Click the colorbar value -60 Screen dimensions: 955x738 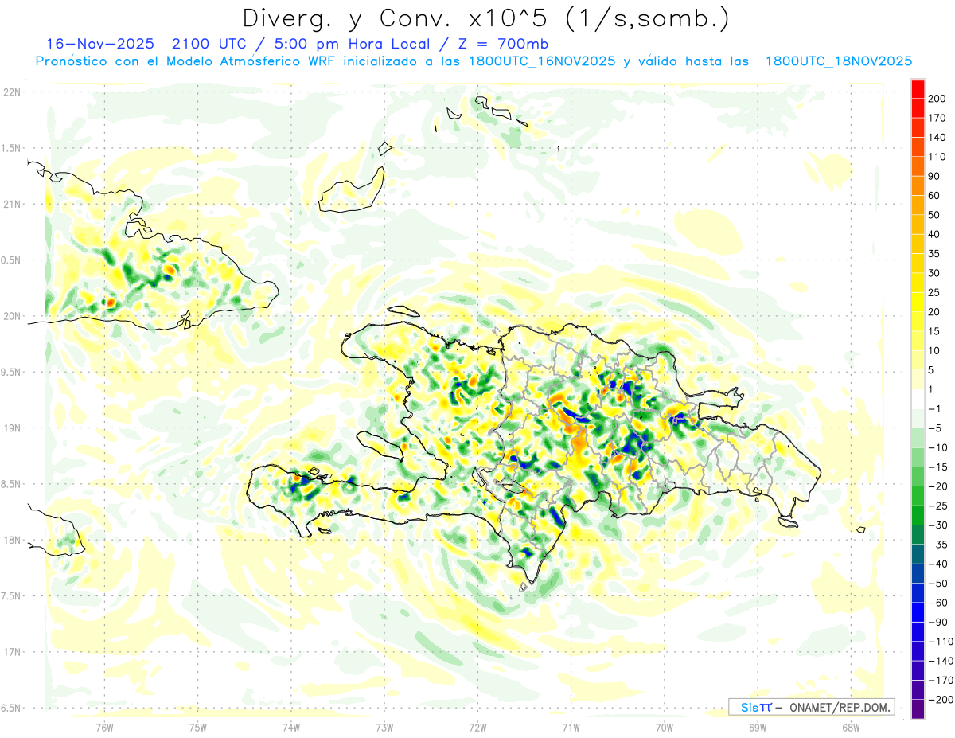click(x=937, y=603)
